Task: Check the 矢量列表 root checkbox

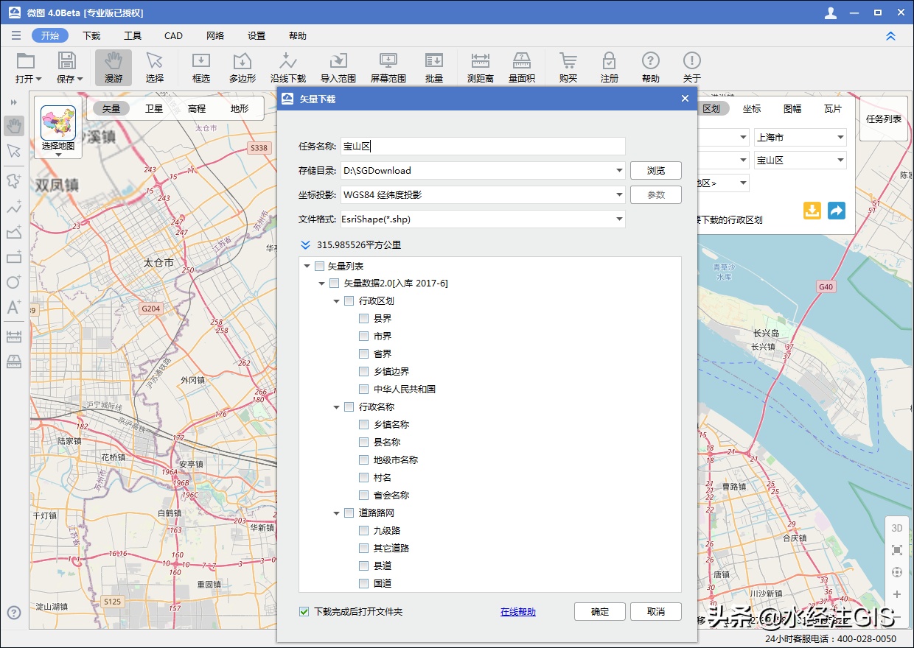Action: tap(319, 266)
